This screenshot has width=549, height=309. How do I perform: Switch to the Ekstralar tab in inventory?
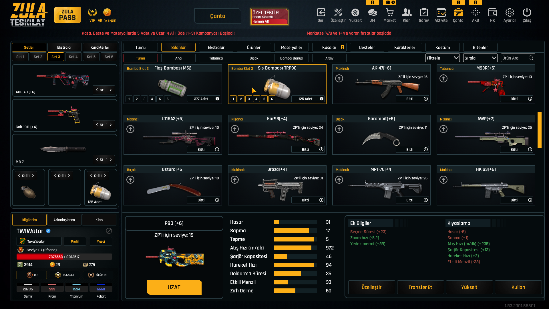coord(216,47)
